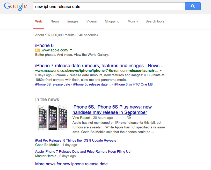This screenshot has height=170, width=211.
Task: Select the currently active Web tab
Action: pos(39,21)
